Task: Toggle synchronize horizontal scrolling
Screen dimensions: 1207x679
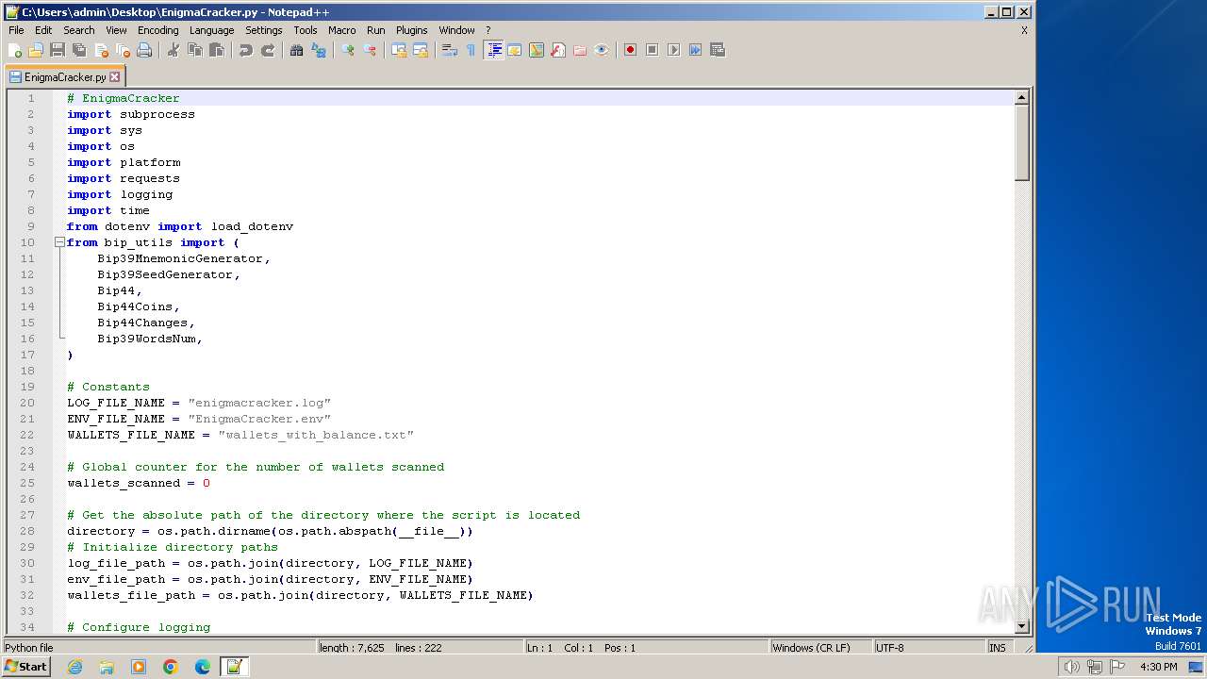Action: coord(421,50)
